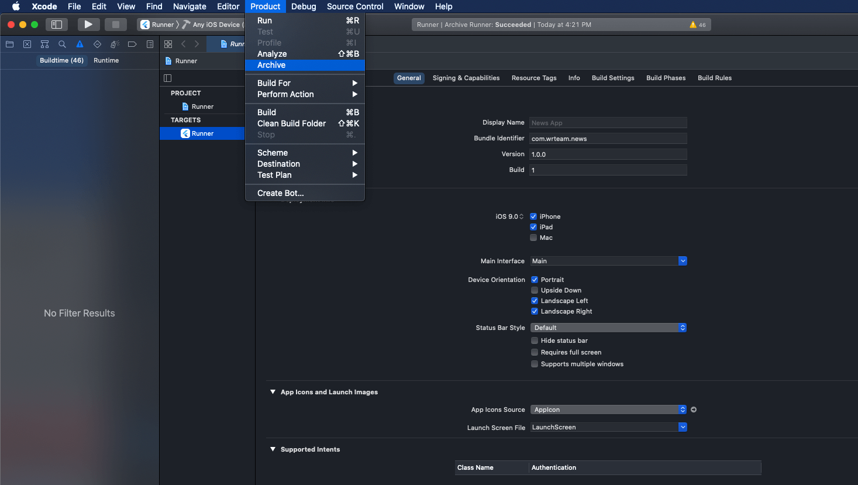Collapse App Icons and Launch Images section
This screenshot has height=485, width=858.
point(273,392)
